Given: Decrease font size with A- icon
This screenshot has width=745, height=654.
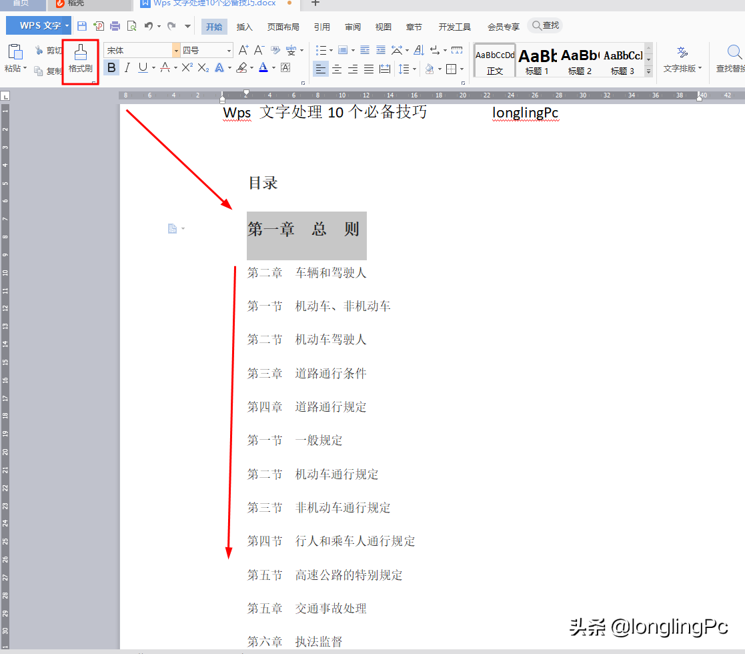Looking at the screenshot, I should pyautogui.click(x=259, y=50).
